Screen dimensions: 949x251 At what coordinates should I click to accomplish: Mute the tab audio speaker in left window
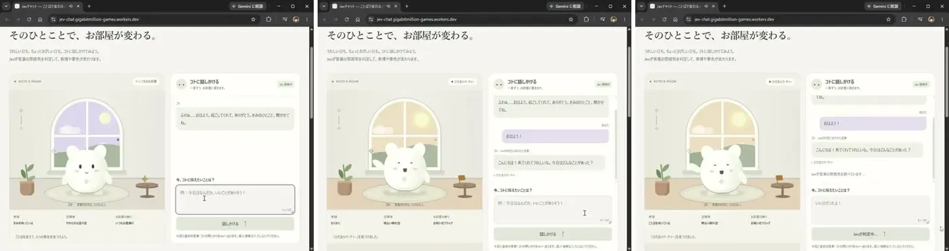(x=70, y=6)
